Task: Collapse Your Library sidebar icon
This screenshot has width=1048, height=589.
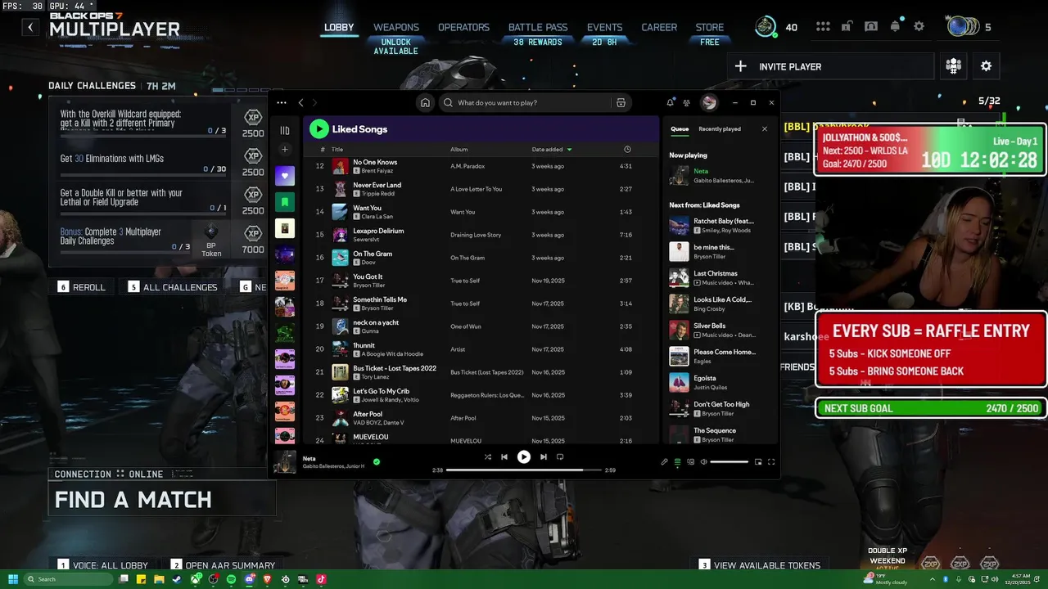Action: pyautogui.click(x=285, y=130)
